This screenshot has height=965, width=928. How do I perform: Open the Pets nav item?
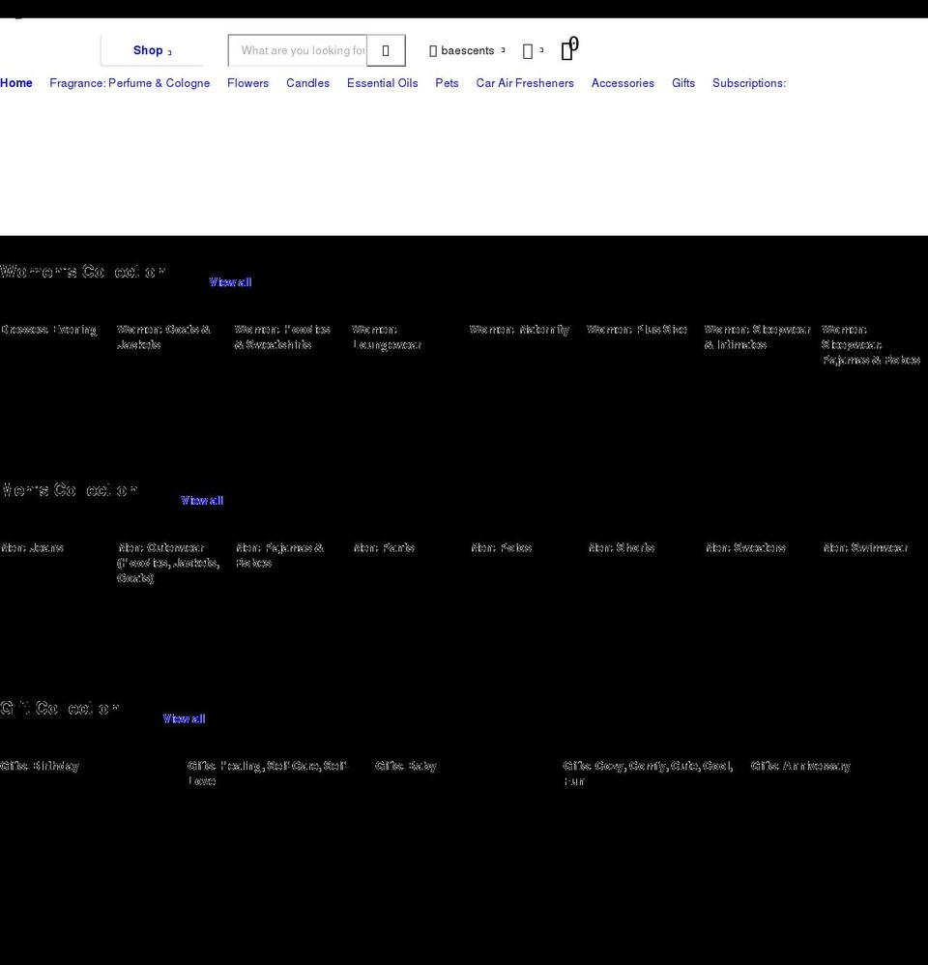click(x=447, y=83)
